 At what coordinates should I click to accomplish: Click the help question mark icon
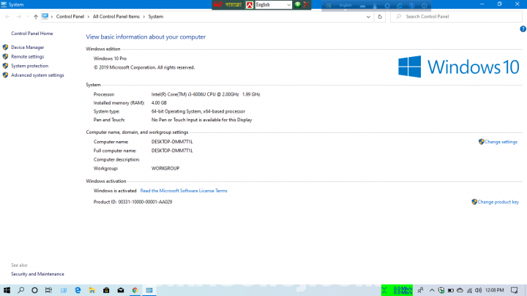pyautogui.click(x=523, y=29)
